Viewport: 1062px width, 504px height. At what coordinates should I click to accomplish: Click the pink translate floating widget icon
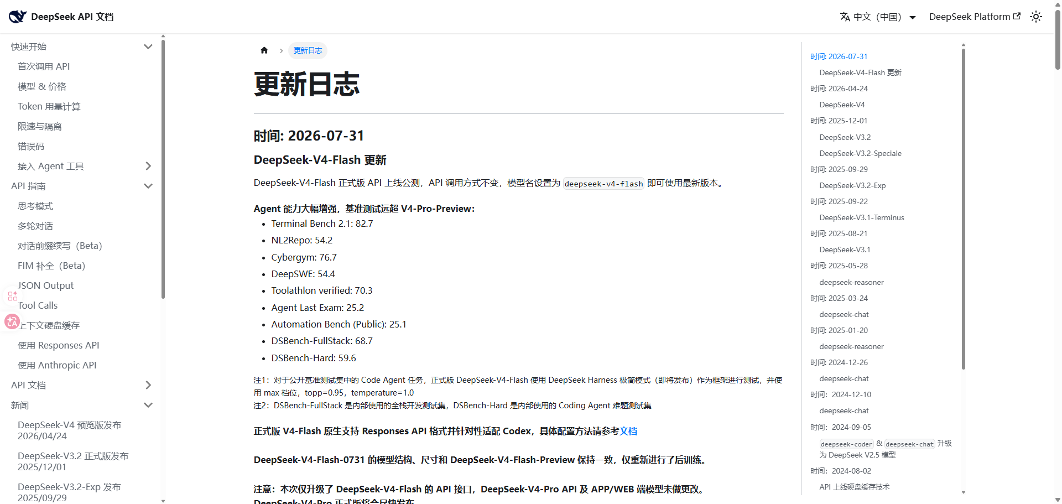coord(12,321)
